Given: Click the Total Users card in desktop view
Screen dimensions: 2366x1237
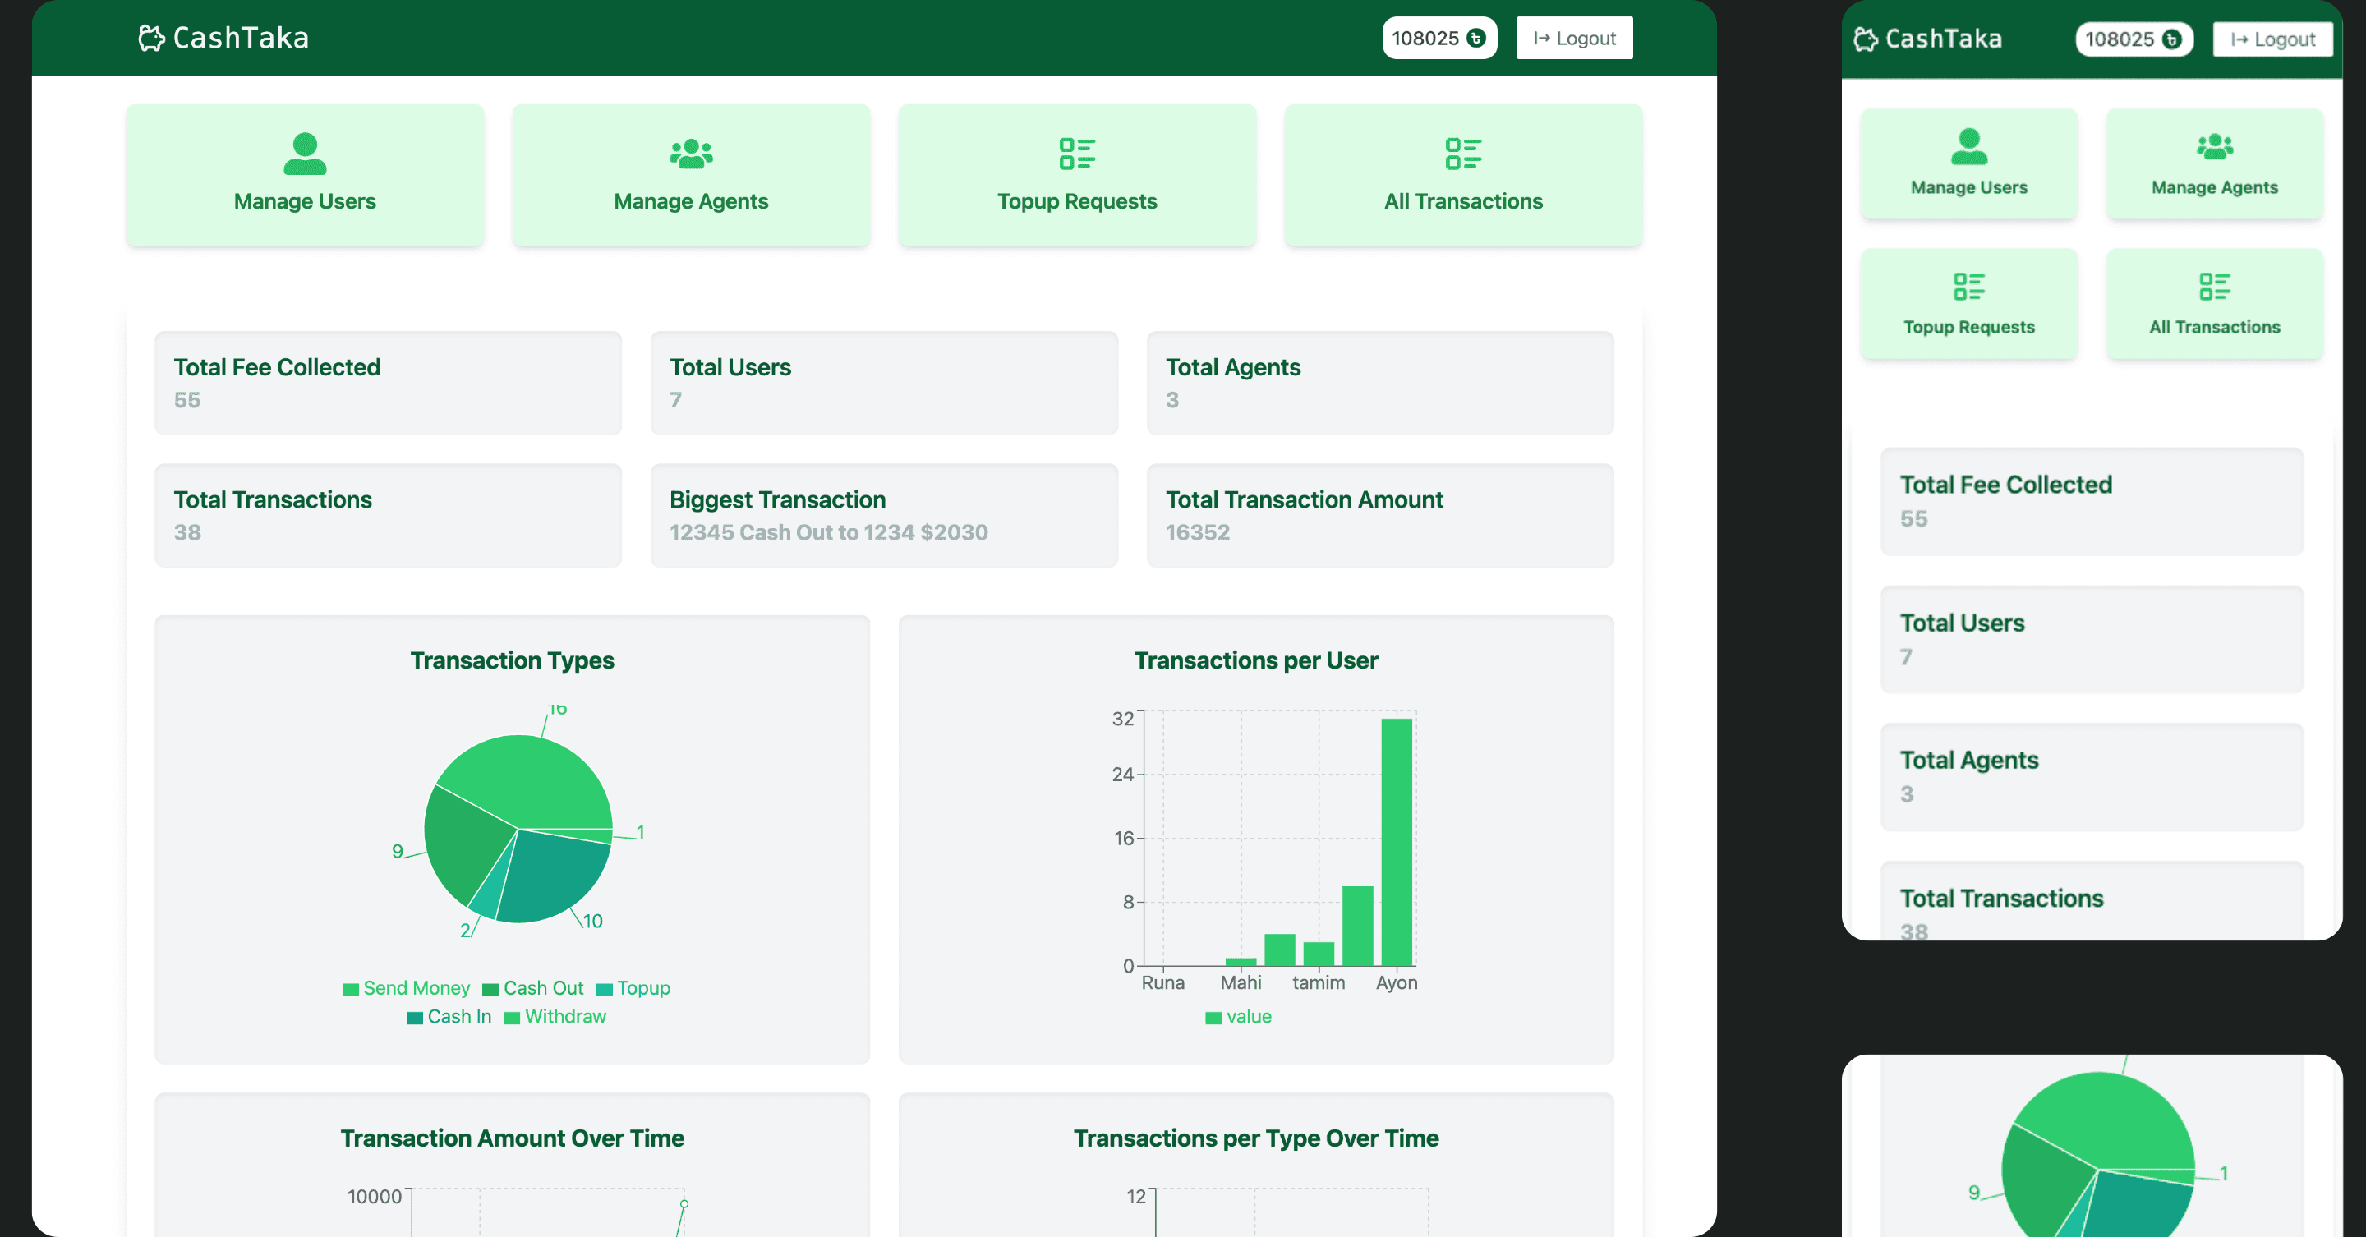Looking at the screenshot, I should (x=885, y=383).
